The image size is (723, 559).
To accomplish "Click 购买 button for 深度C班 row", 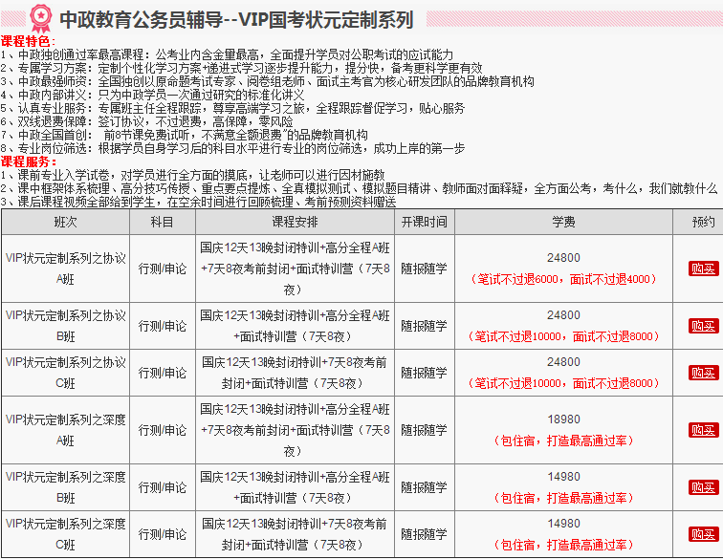I will [x=703, y=534].
